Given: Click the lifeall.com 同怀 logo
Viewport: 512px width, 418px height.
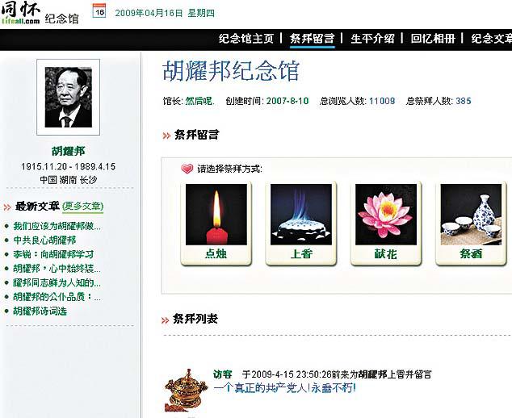Looking at the screenshot, I should point(20,13).
